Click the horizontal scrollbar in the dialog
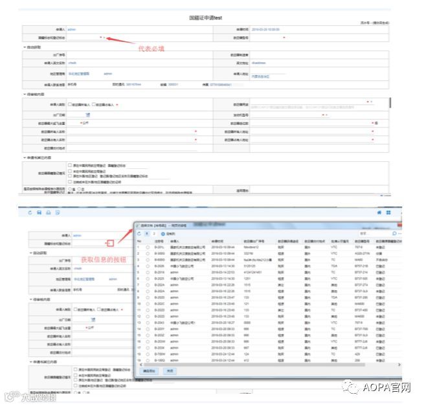 point(254,365)
